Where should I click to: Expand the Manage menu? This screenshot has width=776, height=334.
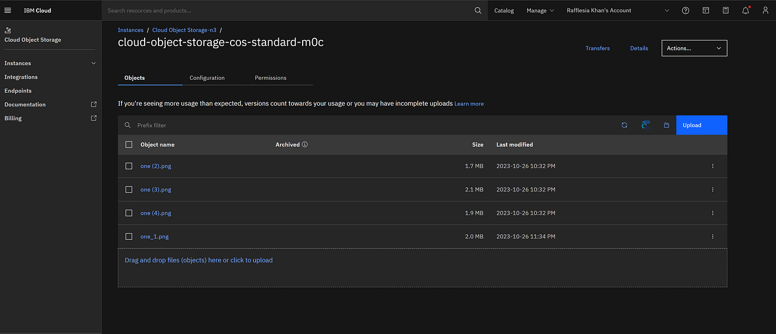click(x=540, y=11)
